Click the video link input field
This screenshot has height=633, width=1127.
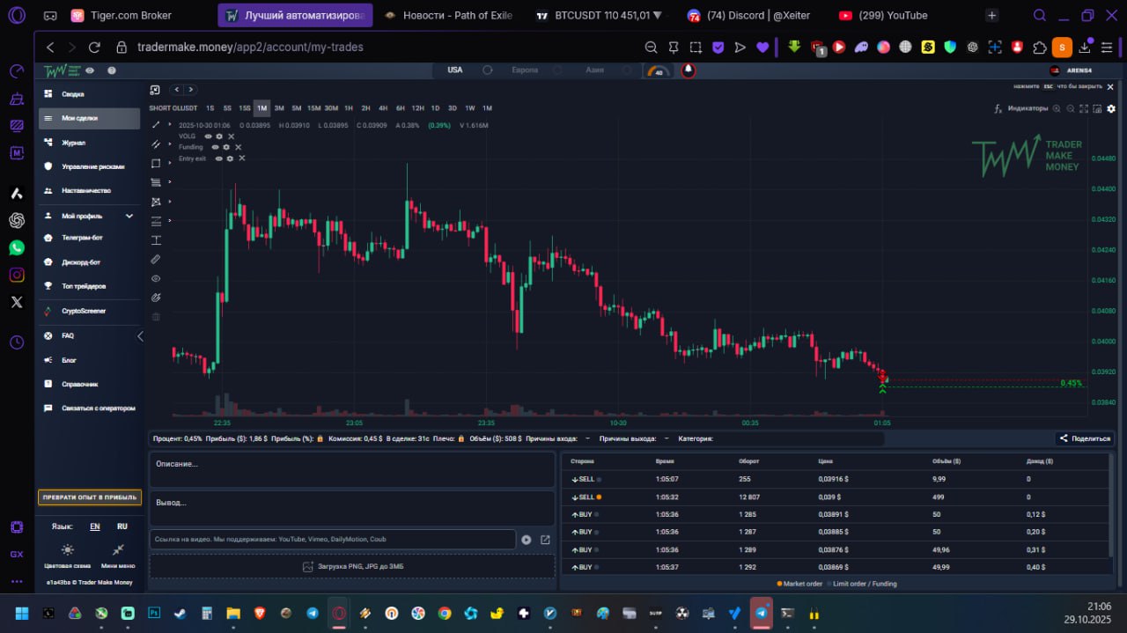[332, 540]
